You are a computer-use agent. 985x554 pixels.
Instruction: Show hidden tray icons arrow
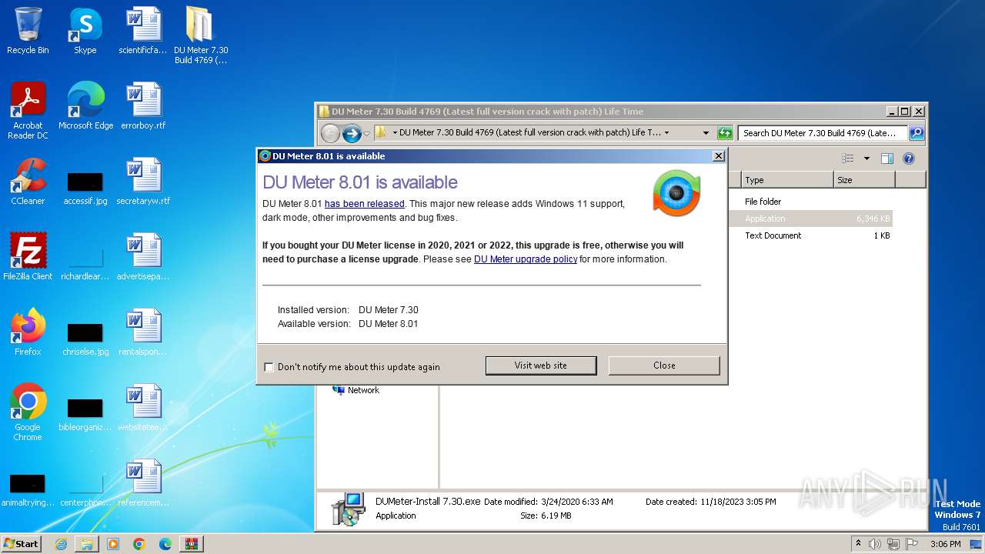[x=858, y=544]
